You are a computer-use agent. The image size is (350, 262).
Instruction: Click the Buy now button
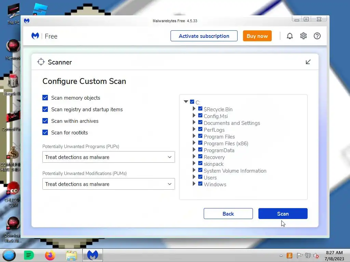click(257, 36)
